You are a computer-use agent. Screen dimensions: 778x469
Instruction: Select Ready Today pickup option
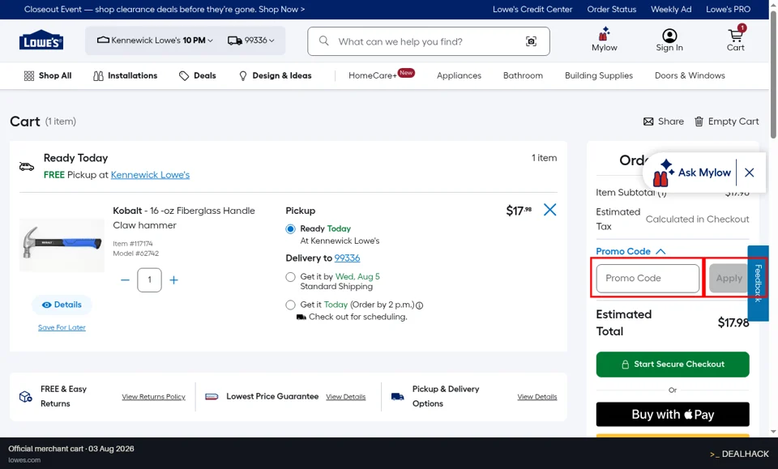(x=290, y=229)
